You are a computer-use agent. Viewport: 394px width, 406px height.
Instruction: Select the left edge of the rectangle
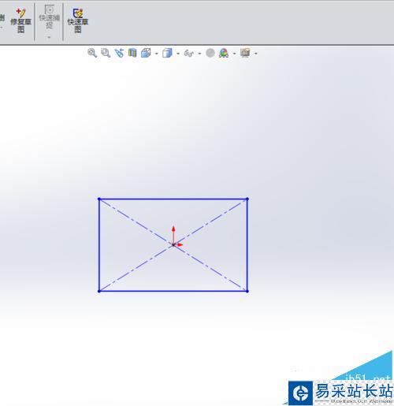(x=99, y=245)
